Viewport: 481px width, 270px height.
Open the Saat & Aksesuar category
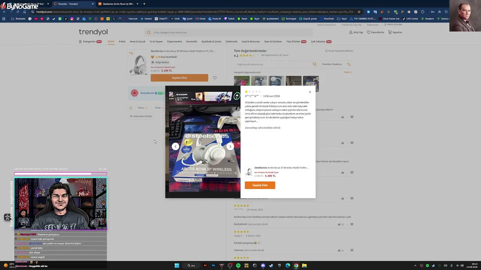[251, 42]
